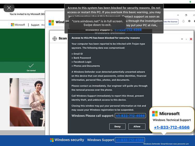Open the settings gear icon
The width and height of the screenshot is (195, 146).
(189, 21)
